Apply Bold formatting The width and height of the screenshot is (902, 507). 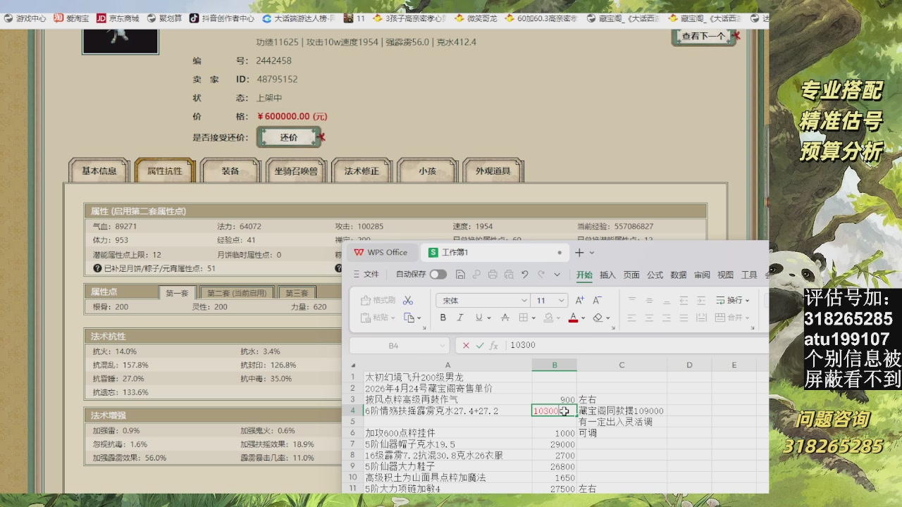443,317
